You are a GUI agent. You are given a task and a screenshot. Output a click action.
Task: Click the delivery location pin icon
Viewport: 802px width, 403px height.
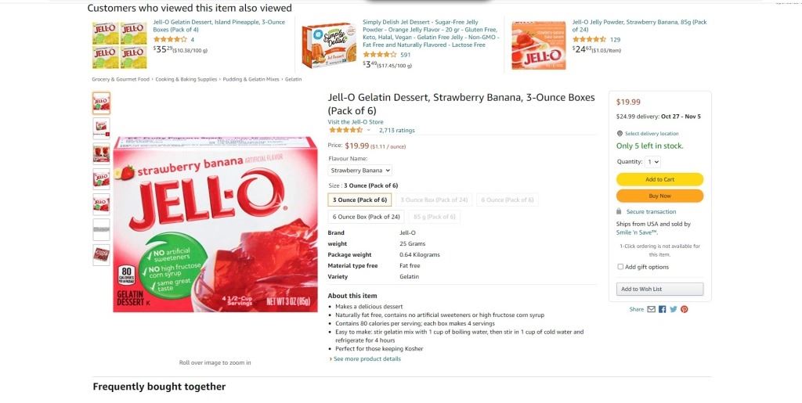(x=620, y=134)
